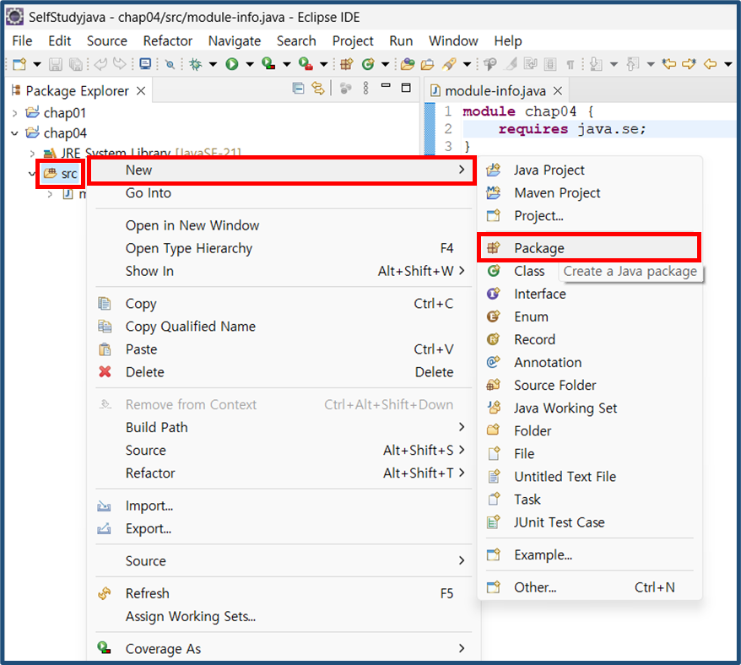Open the Coverage As submenu
The width and height of the screenshot is (741, 665).
coord(282,649)
